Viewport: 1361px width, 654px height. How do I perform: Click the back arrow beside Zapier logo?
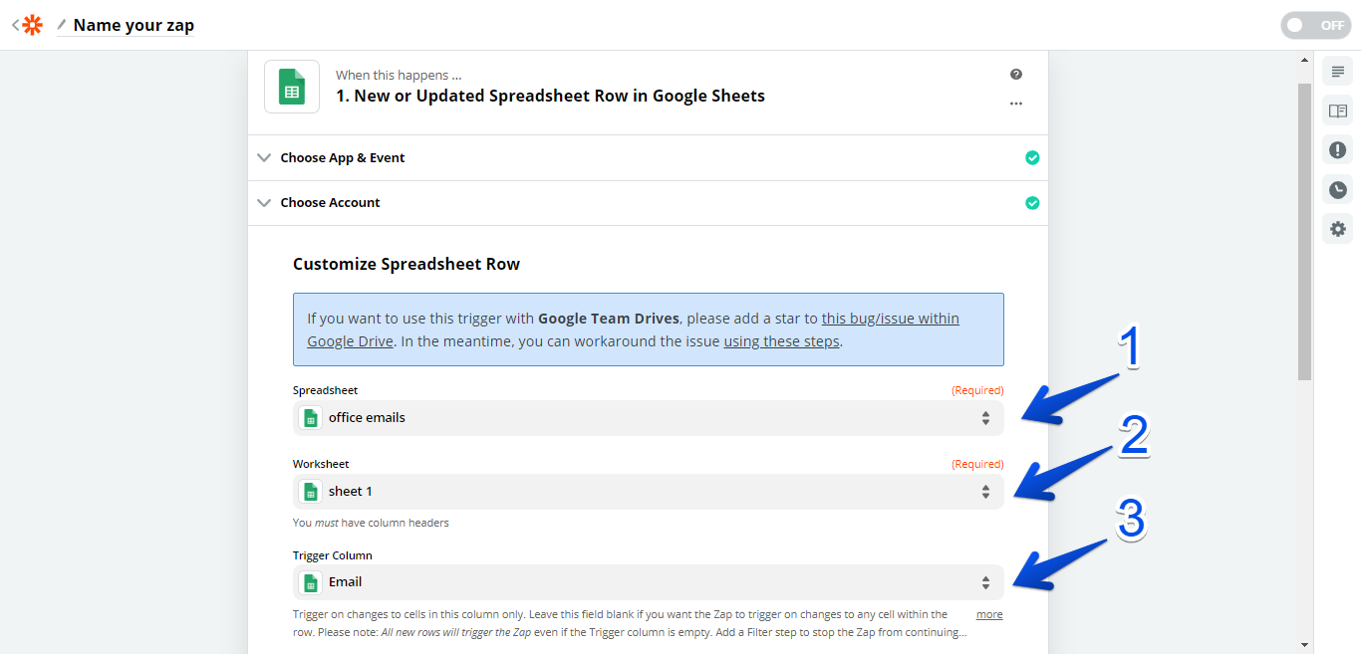(15, 25)
